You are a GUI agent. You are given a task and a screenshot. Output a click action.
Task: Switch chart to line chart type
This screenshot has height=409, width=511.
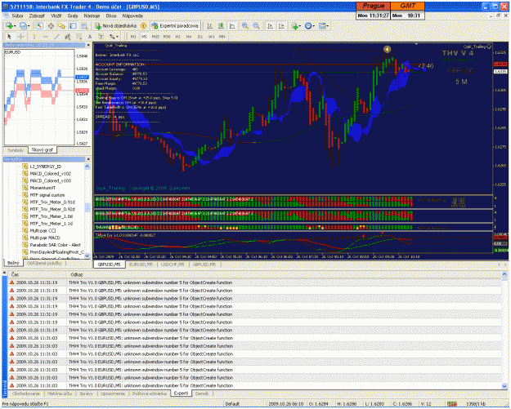[x=232, y=25]
